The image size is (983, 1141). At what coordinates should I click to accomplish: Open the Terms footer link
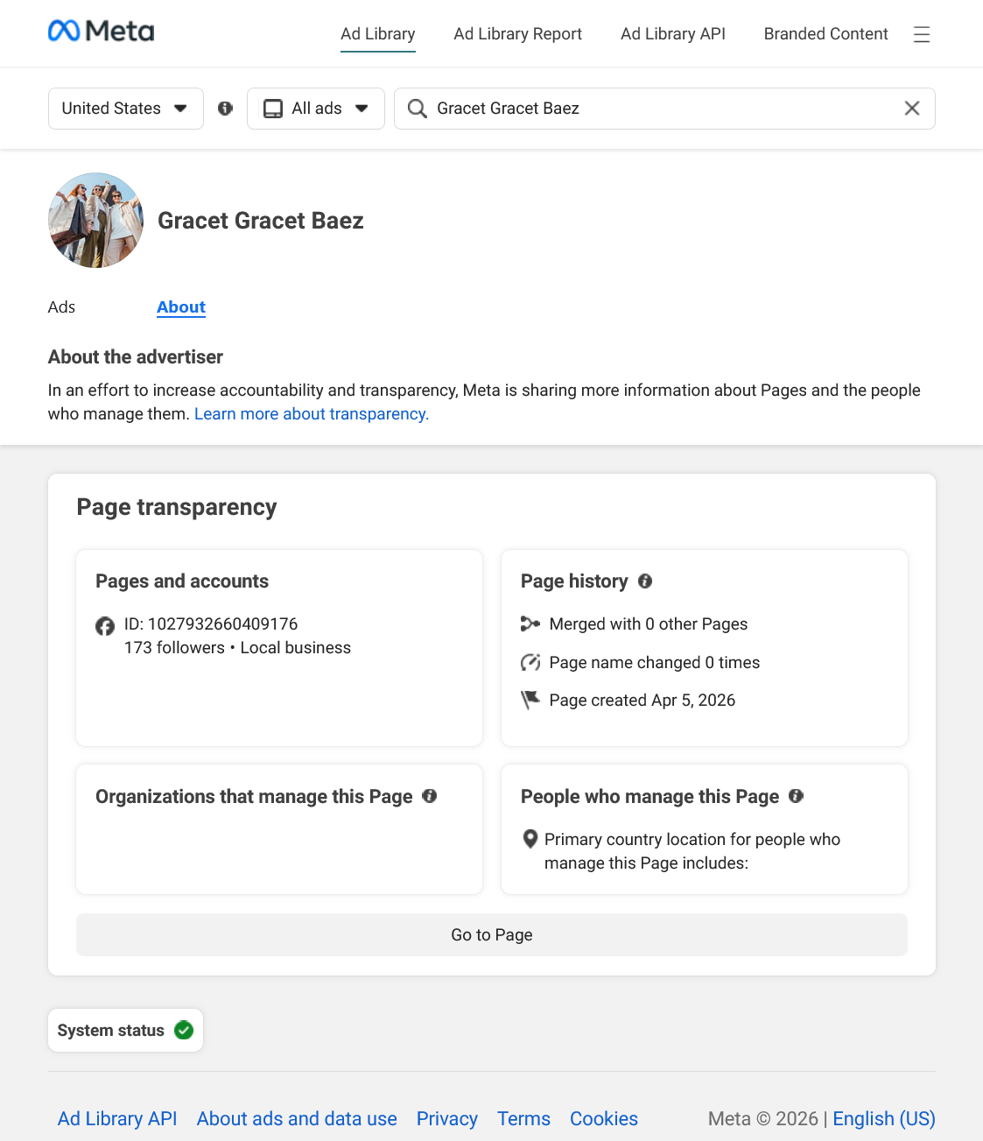524,1118
